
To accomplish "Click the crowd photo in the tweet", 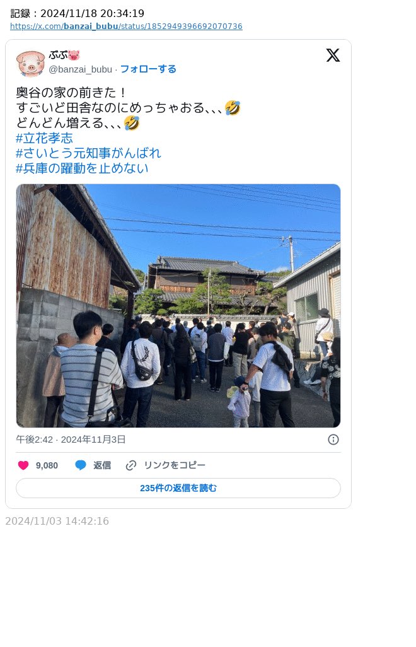I will coord(178,305).
